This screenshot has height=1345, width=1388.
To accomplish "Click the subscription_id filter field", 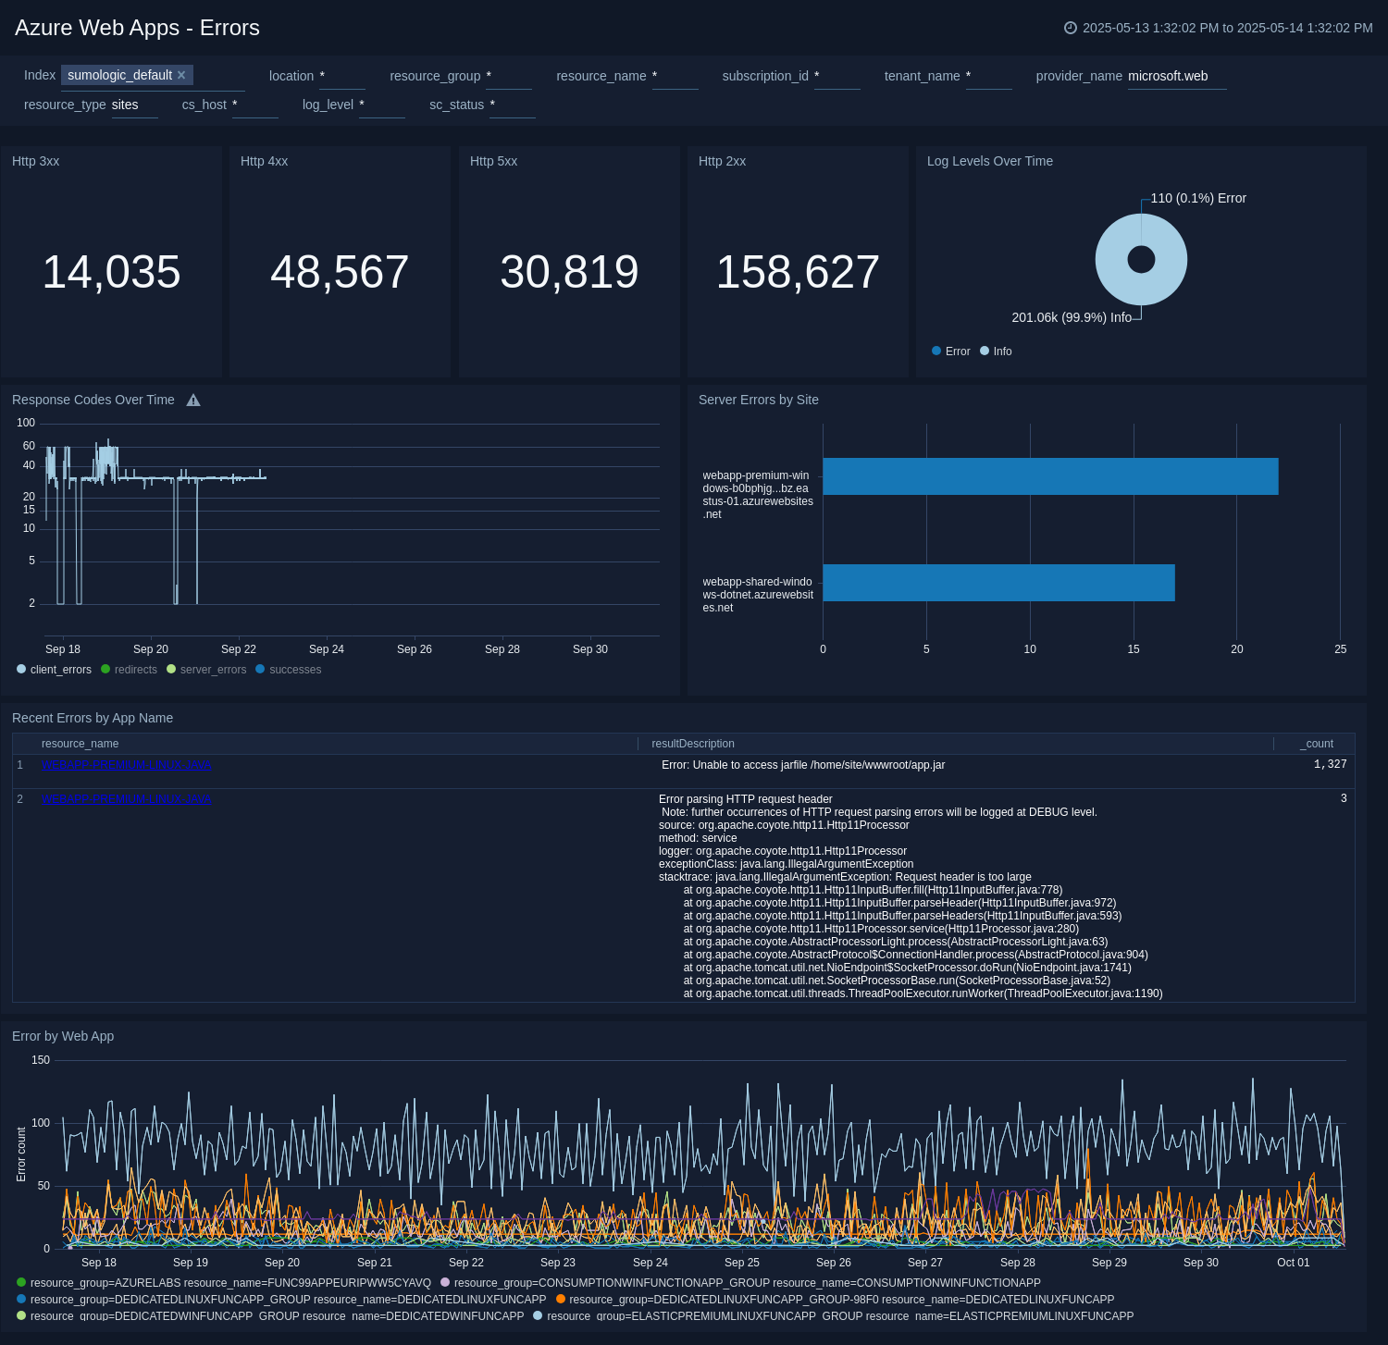I will point(837,77).
